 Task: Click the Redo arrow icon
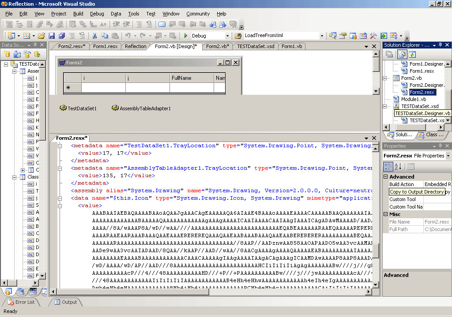tap(143, 35)
